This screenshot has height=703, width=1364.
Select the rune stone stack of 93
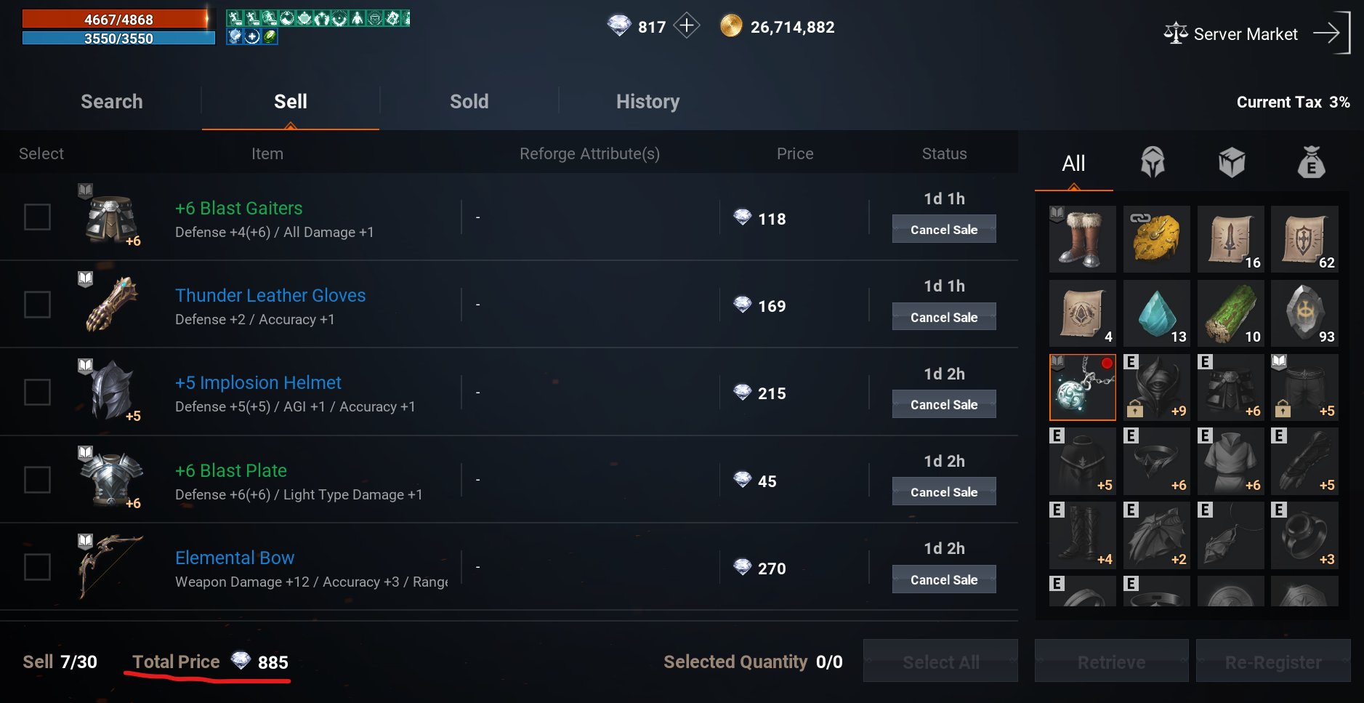pos(1304,313)
